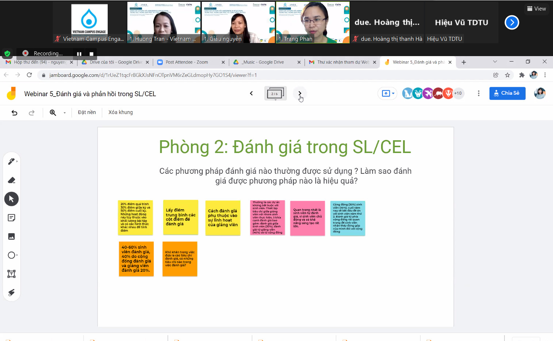Select the pink sticky note about Quan trọng nhất
553x341 pixels.
pyautogui.click(x=307, y=218)
